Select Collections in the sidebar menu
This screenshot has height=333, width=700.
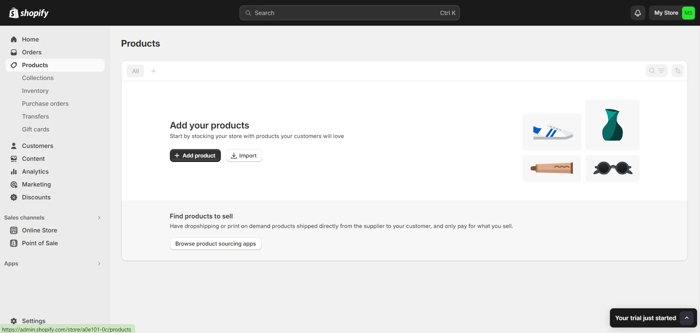coord(37,78)
